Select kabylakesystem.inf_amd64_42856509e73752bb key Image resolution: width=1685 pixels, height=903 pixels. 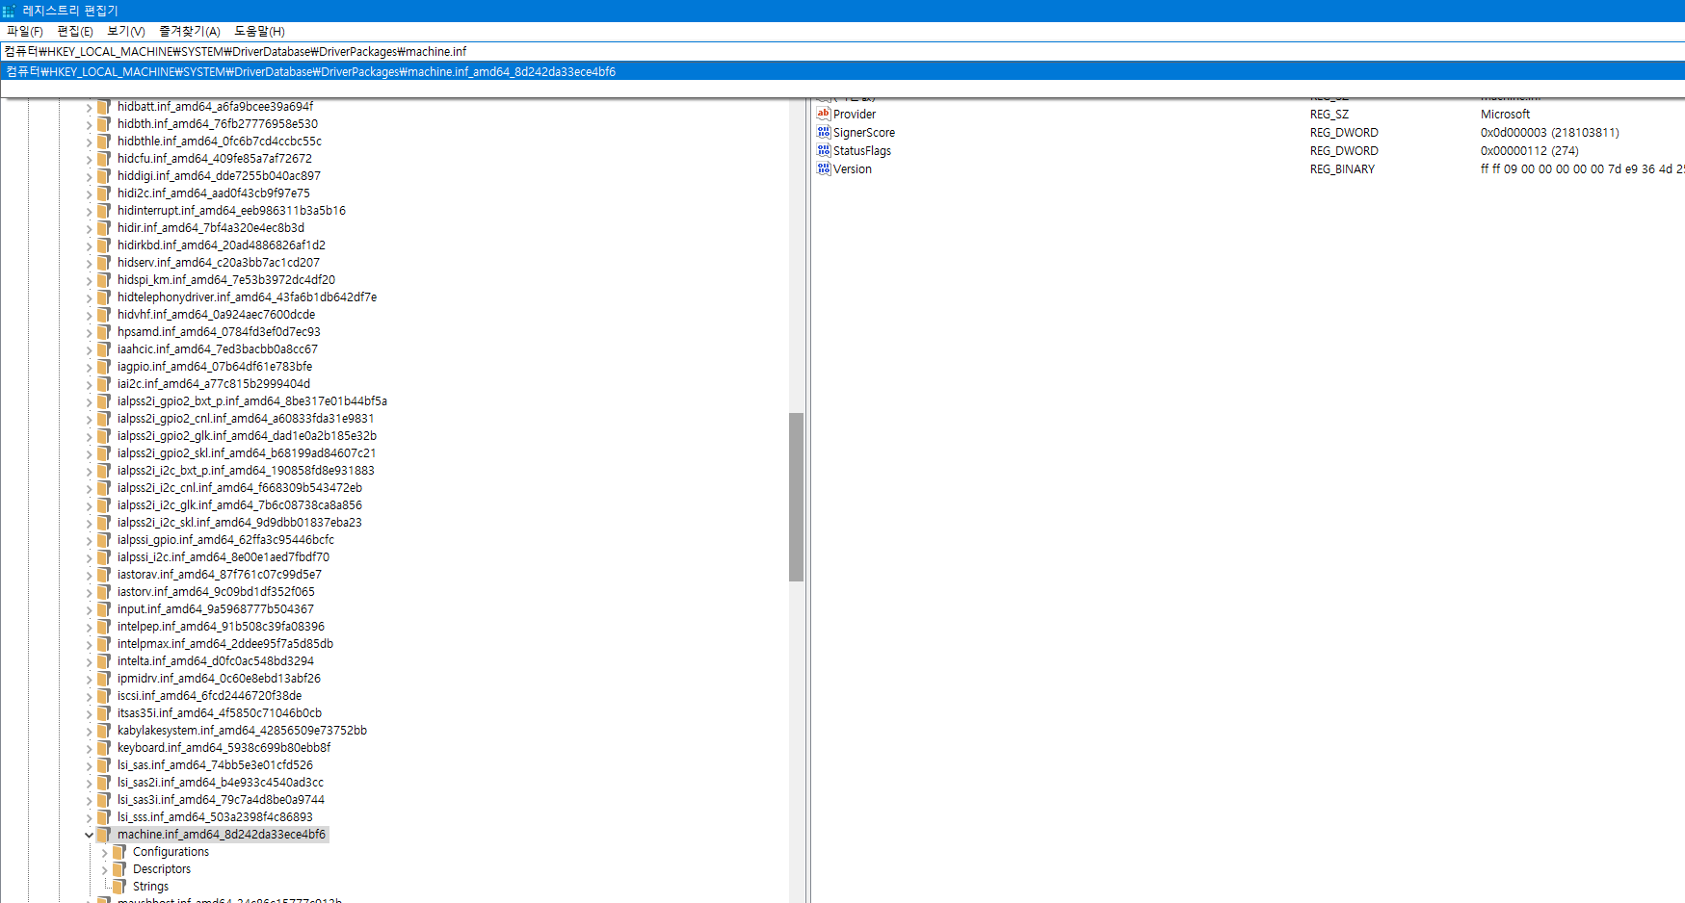[242, 731]
